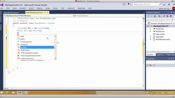Open the peter van rijn account dropdown
The width and height of the screenshot is (175, 98).
pyautogui.click(x=171, y=8)
